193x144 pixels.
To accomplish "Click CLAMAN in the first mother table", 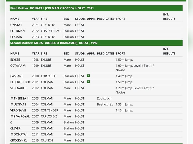I will 16,37.
